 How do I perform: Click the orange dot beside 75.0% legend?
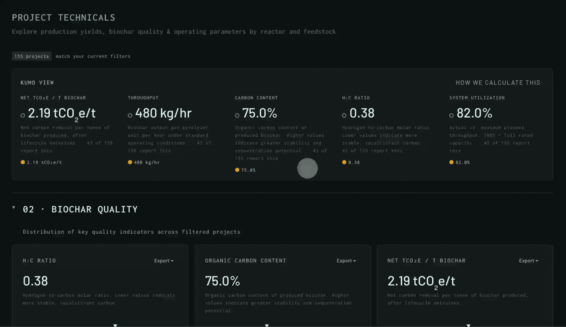click(237, 170)
